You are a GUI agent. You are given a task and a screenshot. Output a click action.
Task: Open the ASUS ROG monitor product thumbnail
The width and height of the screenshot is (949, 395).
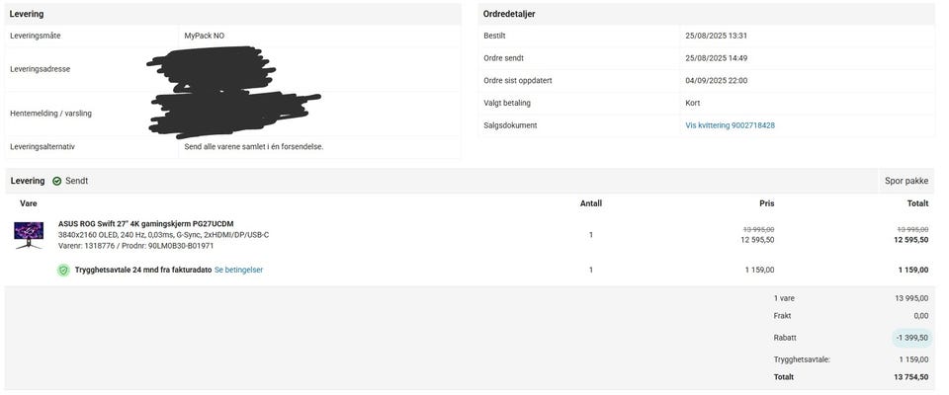(29, 235)
